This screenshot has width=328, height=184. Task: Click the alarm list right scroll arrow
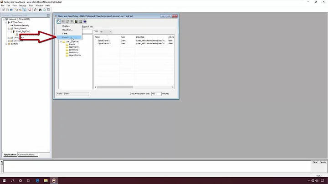[x=173, y=87]
